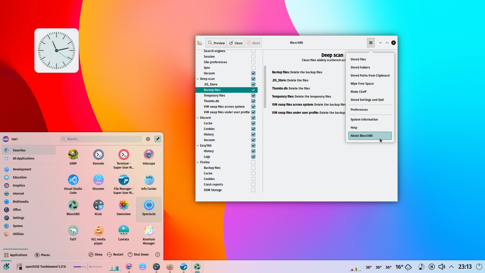Toggle the Thumbs.db checkbox
485x273 pixels.
[253, 101]
